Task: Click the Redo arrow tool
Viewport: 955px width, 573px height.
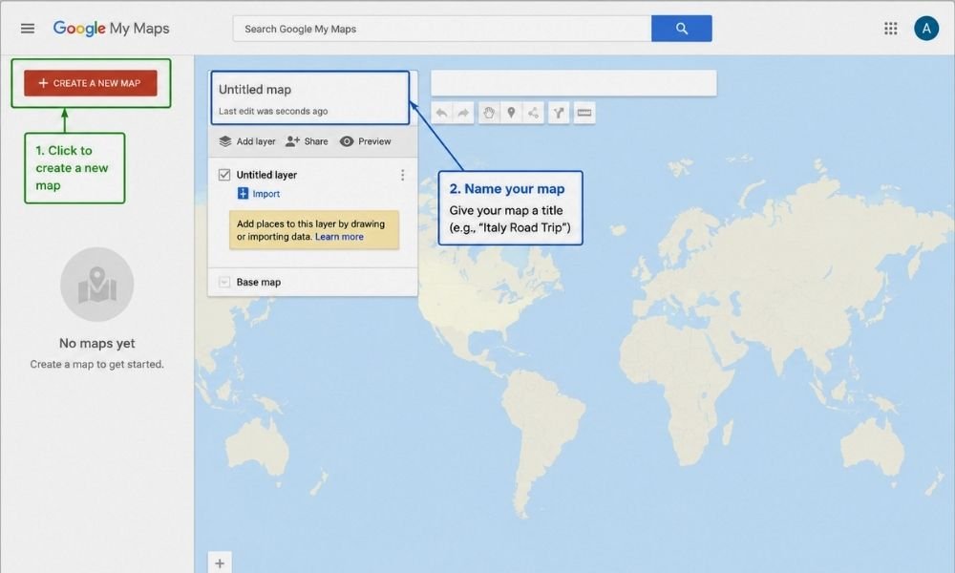Action: click(463, 113)
